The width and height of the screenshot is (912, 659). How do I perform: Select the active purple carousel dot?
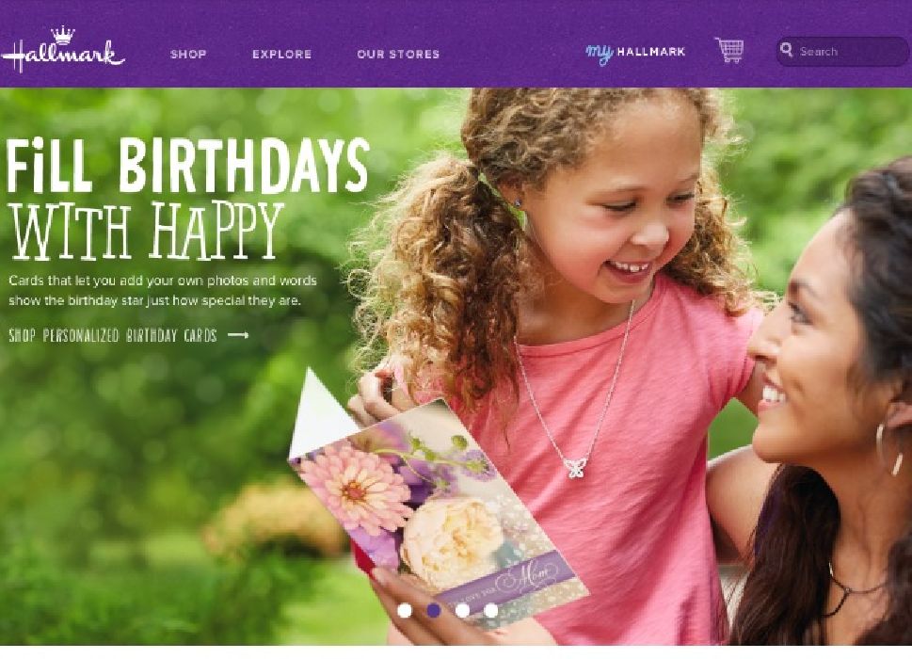point(433,610)
